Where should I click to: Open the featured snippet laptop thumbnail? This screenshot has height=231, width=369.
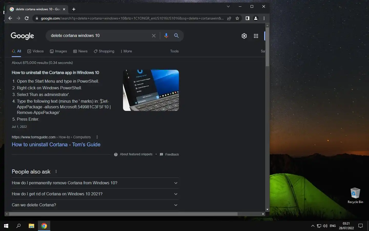[151, 90]
